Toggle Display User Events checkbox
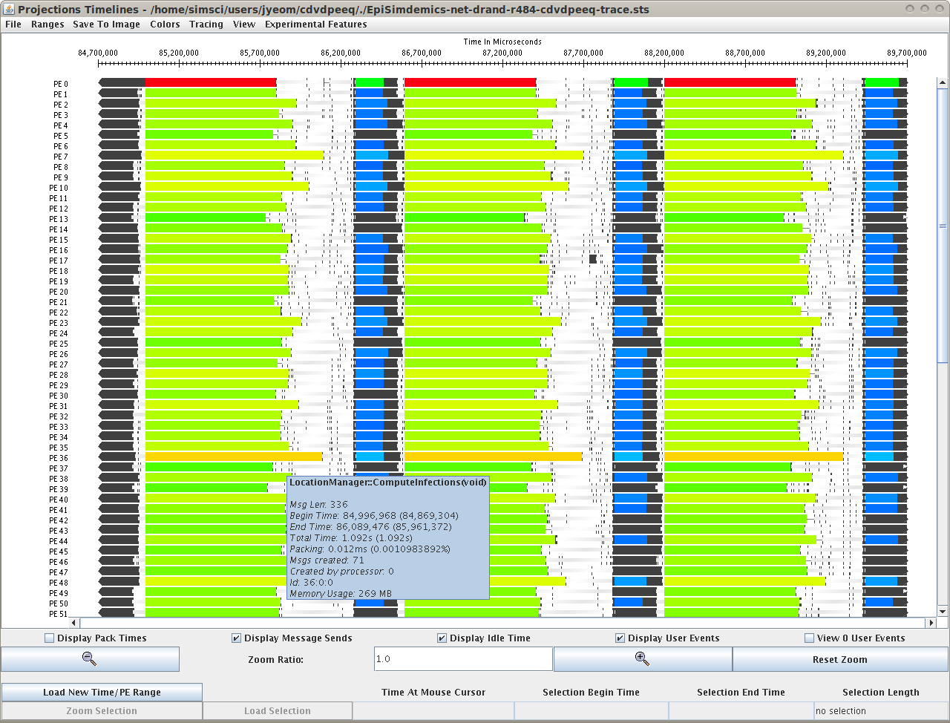The height and width of the screenshot is (723, 950). pos(620,638)
